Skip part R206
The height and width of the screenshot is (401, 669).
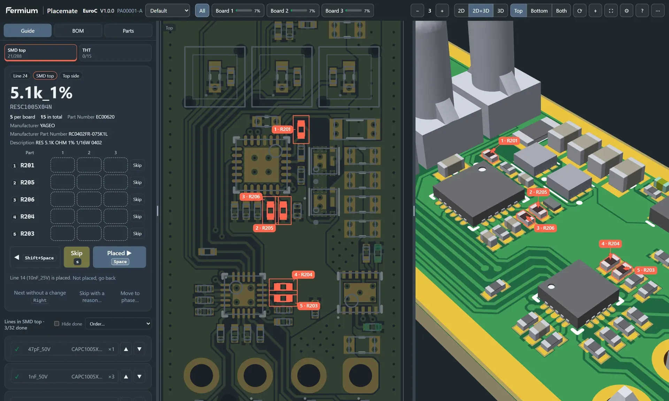137,199
